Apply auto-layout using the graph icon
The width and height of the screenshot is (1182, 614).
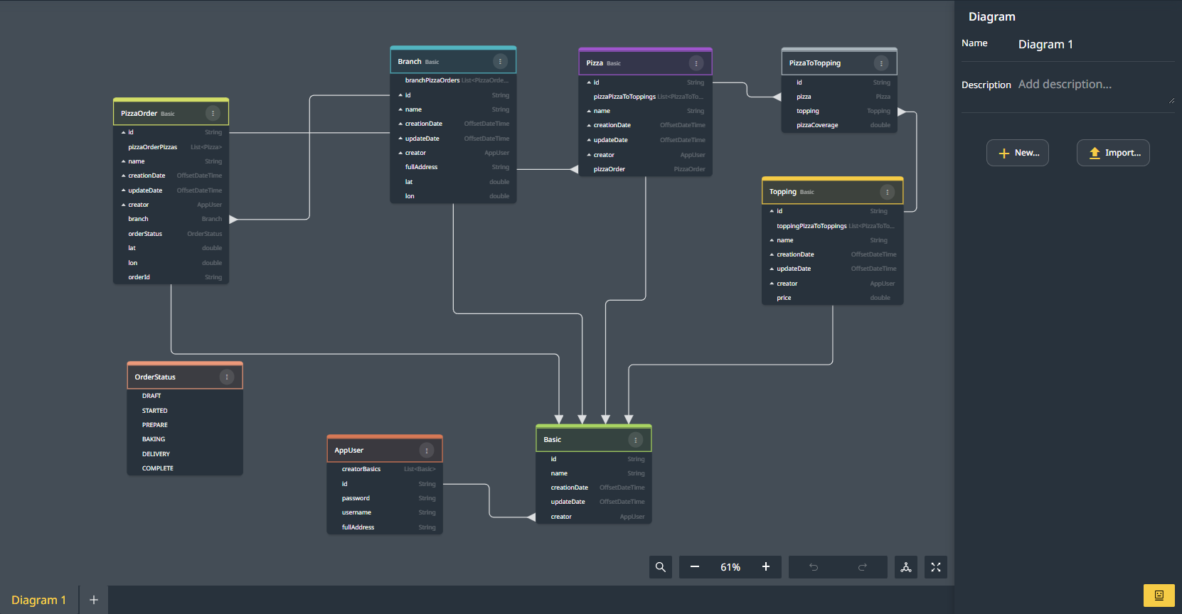[x=906, y=567]
